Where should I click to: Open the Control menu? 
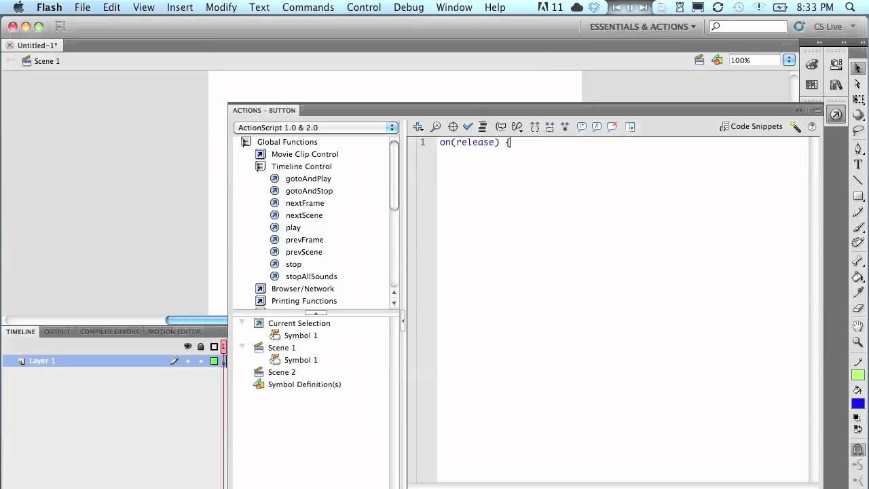364,7
